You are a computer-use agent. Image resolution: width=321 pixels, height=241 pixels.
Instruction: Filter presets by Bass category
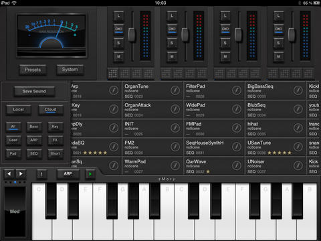[34, 127]
